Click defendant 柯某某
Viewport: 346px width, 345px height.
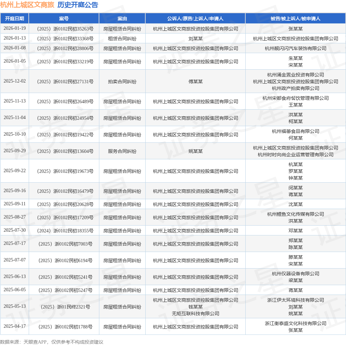pos(295,121)
